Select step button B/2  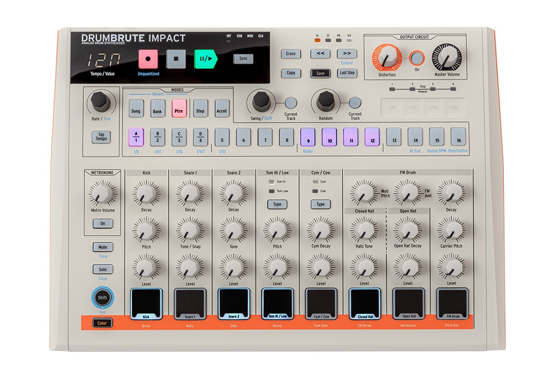point(158,137)
